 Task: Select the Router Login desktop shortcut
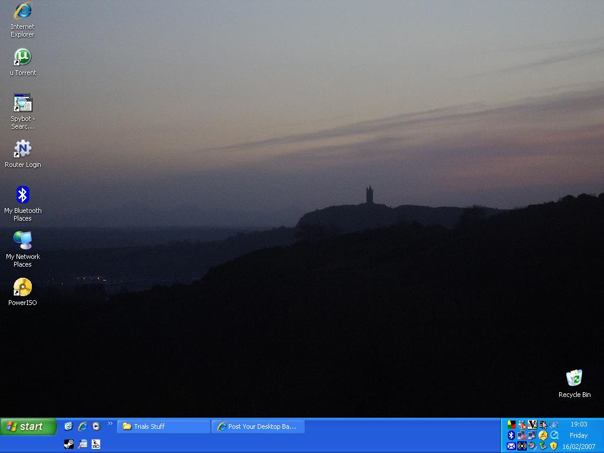23,154
